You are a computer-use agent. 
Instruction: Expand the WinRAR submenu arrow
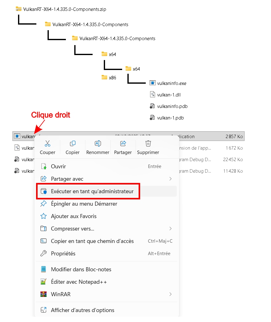click(x=170, y=294)
